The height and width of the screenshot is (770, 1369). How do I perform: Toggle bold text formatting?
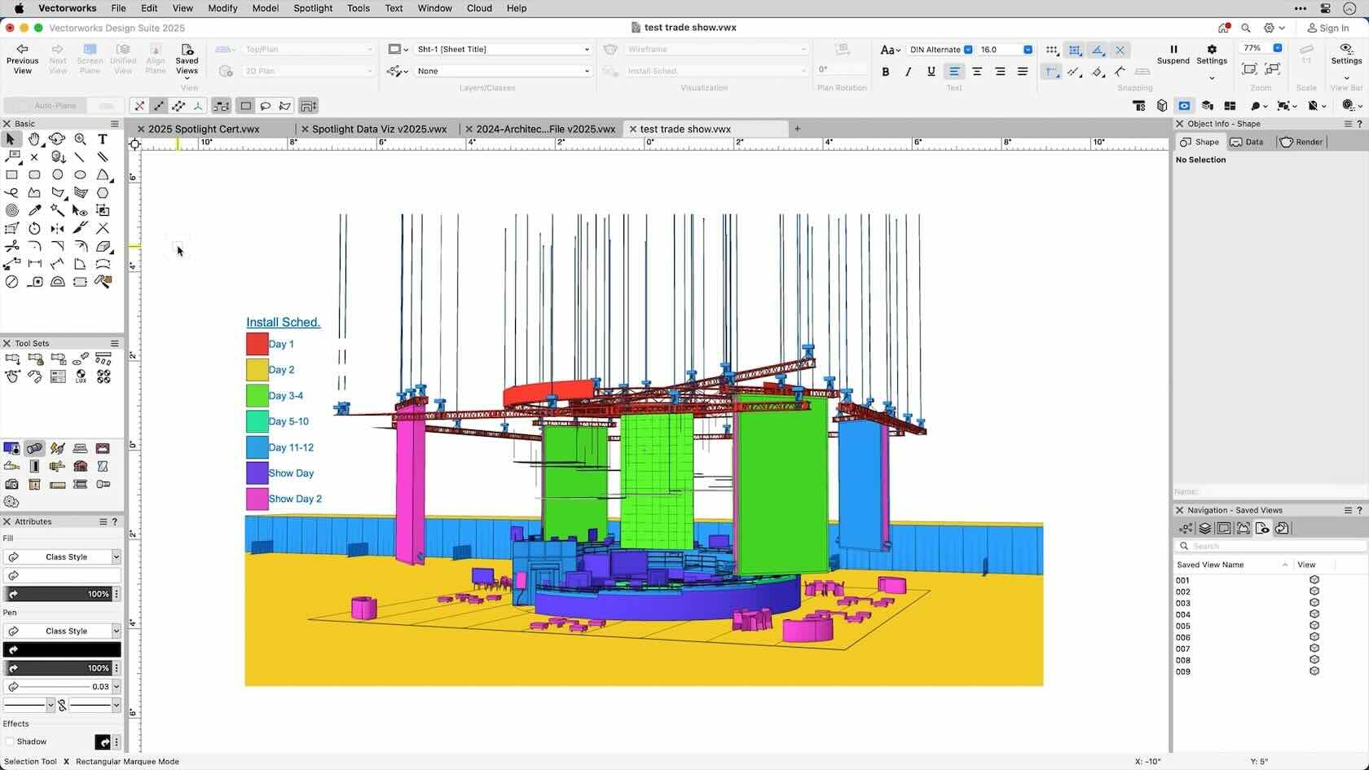[885, 72]
